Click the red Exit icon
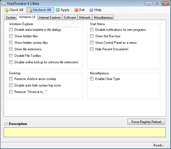 pos(76,10)
